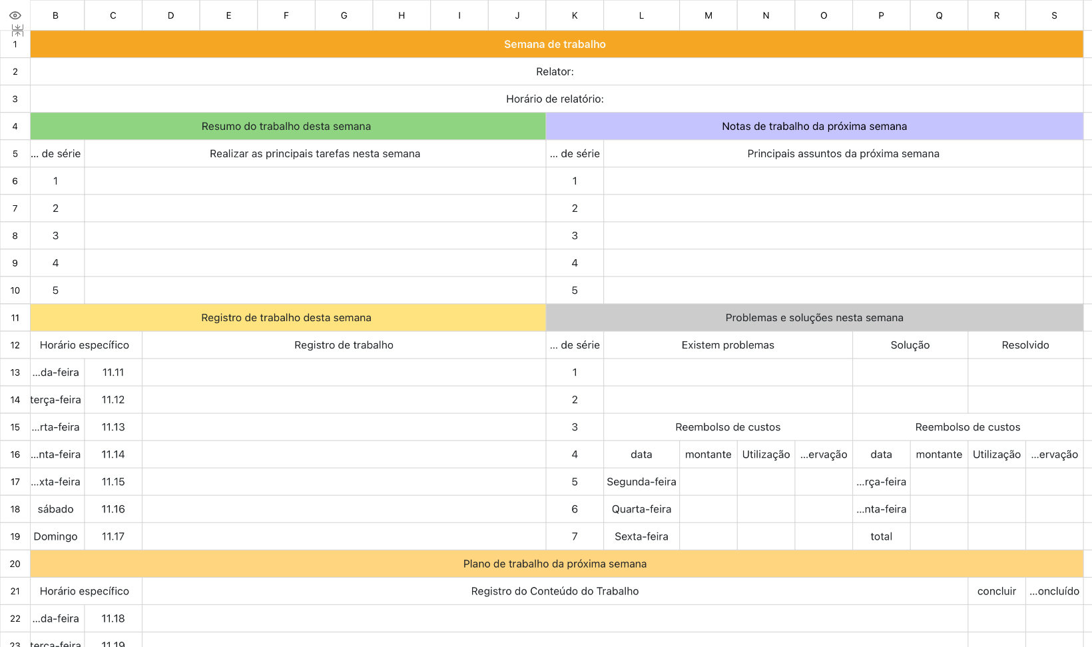Select the 'Registro de trabalho' cell
Image resolution: width=1092 pixels, height=647 pixels.
point(344,345)
